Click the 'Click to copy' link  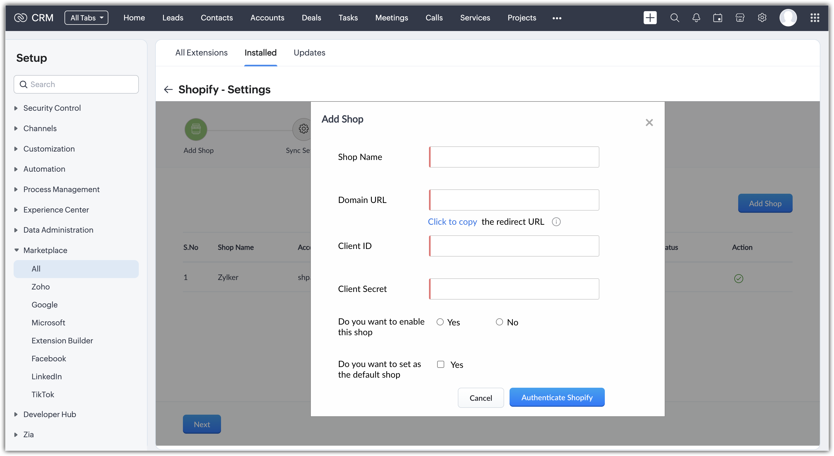pyautogui.click(x=452, y=222)
